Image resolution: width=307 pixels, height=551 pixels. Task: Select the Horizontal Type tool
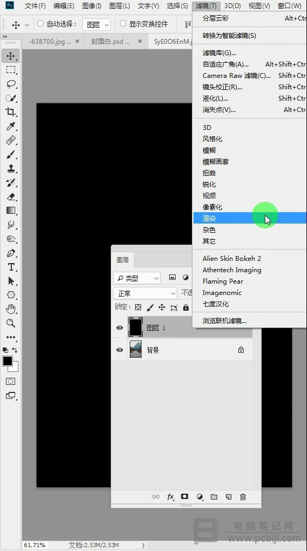point(10,267)
